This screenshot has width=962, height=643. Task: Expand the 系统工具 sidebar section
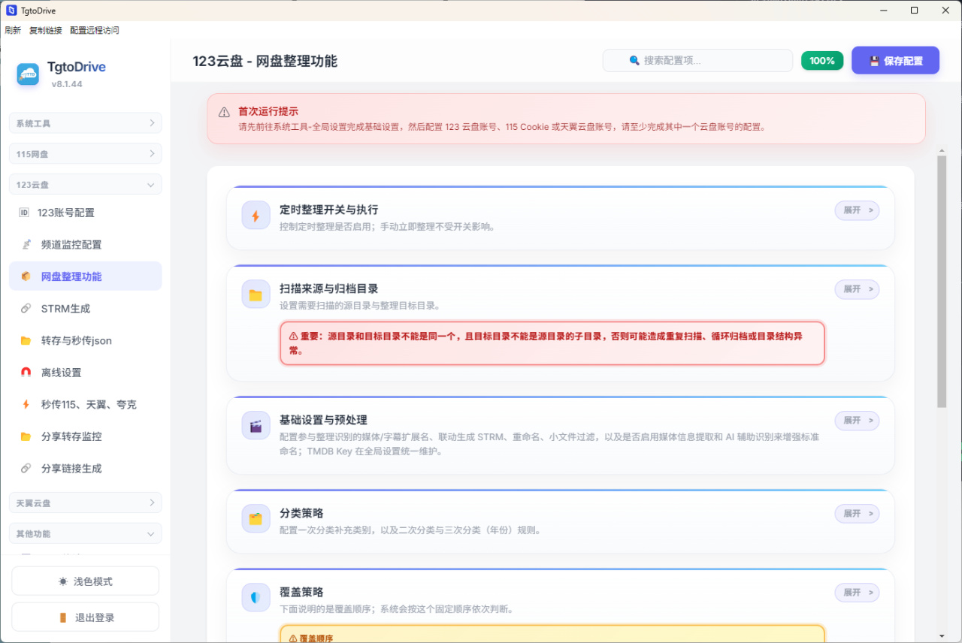pyautogui.click(x=86, y=123)
